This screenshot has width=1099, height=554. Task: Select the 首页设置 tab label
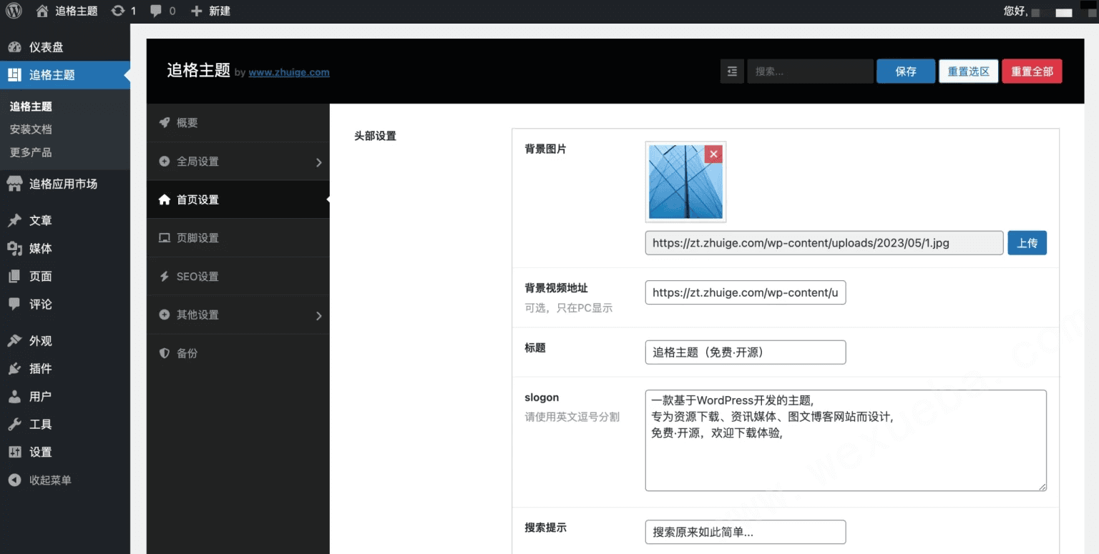(x=197, y=199)
